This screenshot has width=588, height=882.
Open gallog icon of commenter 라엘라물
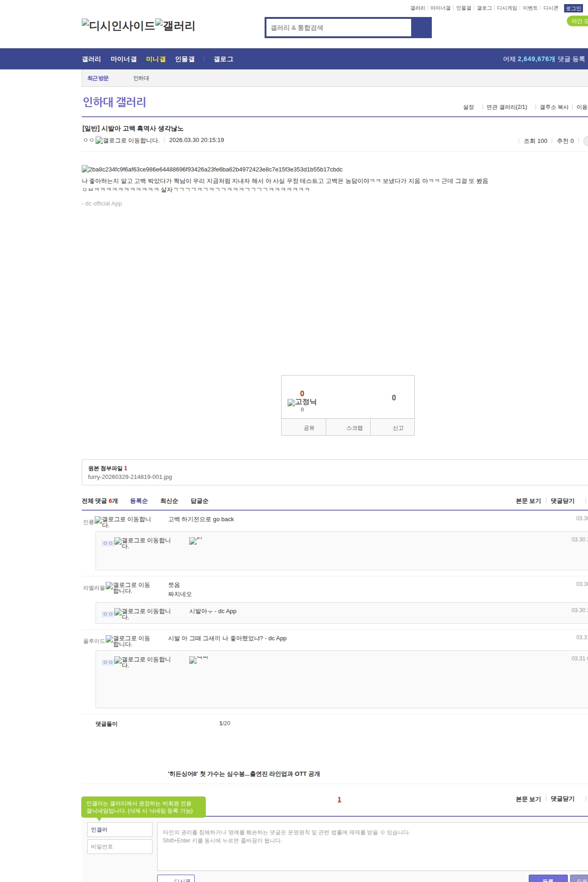(x=128, y=588)
